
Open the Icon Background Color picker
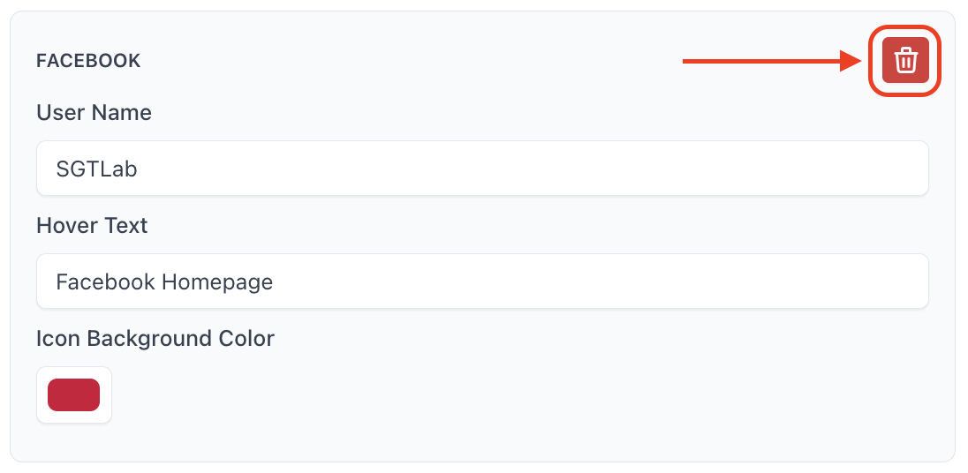(74, 394)
